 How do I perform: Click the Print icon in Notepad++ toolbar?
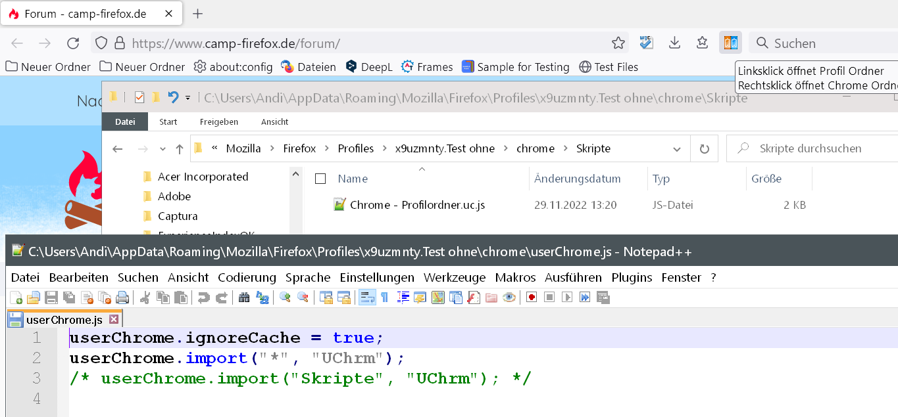click(x=122, y=297)
